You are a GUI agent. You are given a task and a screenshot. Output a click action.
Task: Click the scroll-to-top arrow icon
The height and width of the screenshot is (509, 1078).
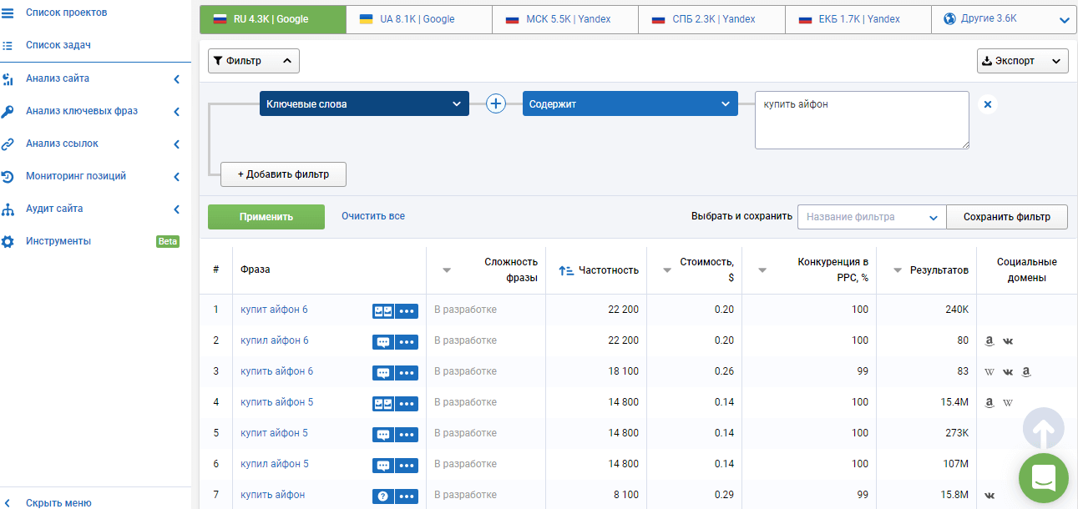coord(1043,429)
